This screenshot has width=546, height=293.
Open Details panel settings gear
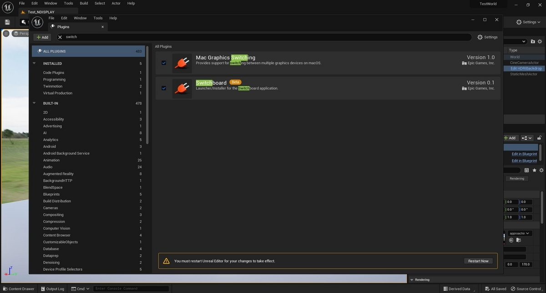click(541, 170)
